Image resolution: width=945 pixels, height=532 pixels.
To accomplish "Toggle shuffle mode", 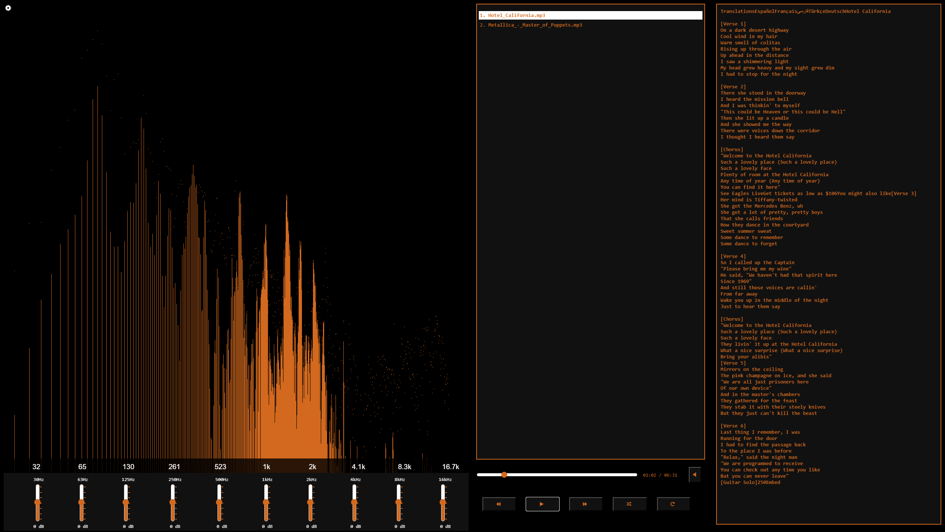I will click(629, 504).
